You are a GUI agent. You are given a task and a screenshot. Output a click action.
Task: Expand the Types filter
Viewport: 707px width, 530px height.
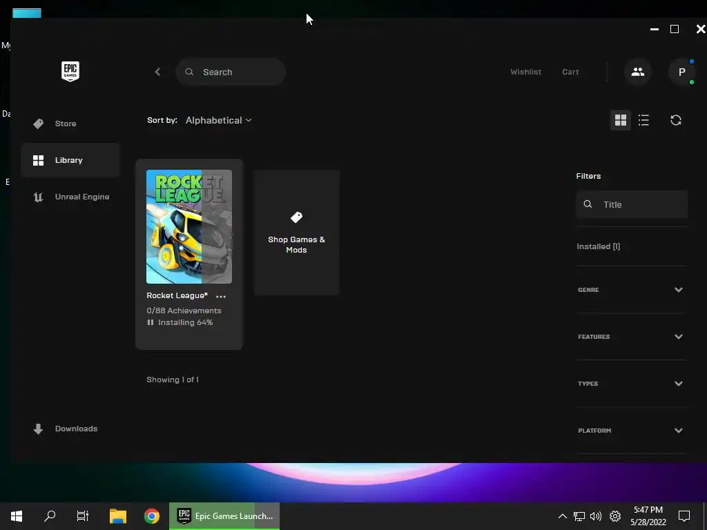(631, 384)
